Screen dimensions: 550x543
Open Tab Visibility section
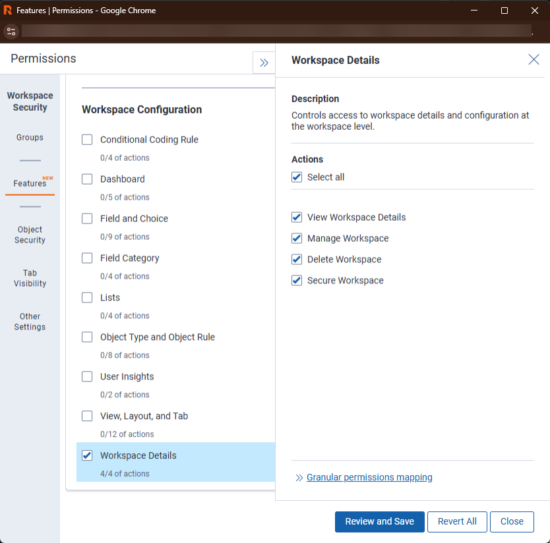click(30, 278)
